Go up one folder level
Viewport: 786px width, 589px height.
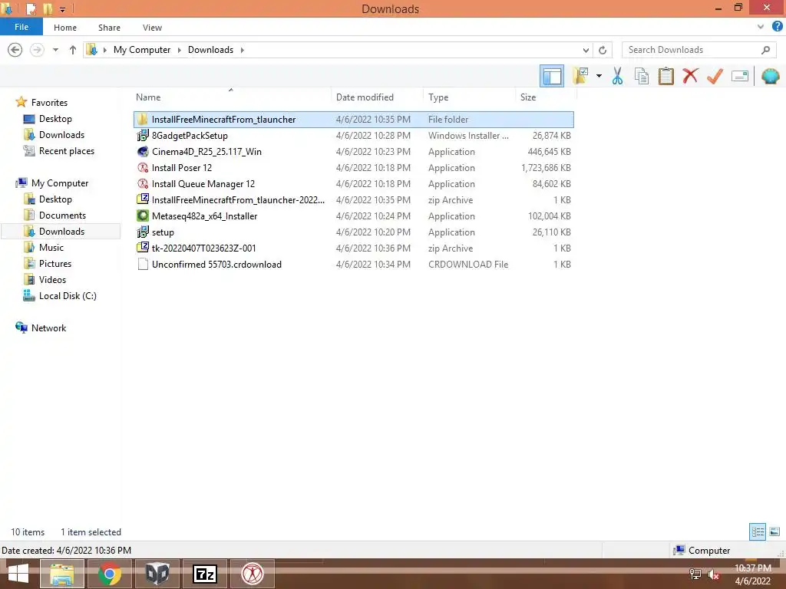tap(73, 50)
